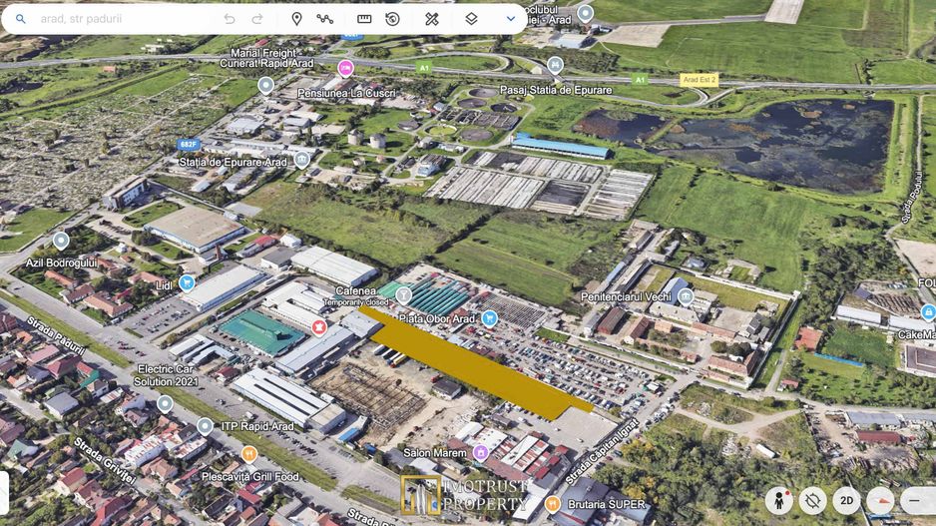The height and width of the screenshot is (526, 936).
Task: Click the Penitenciarul Vechi camera marker
Action: 685,296
